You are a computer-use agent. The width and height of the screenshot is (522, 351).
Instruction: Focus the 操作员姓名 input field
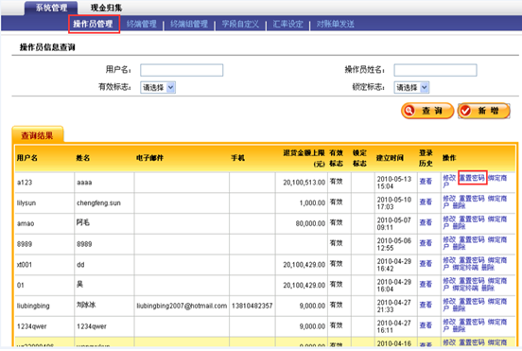435,70
